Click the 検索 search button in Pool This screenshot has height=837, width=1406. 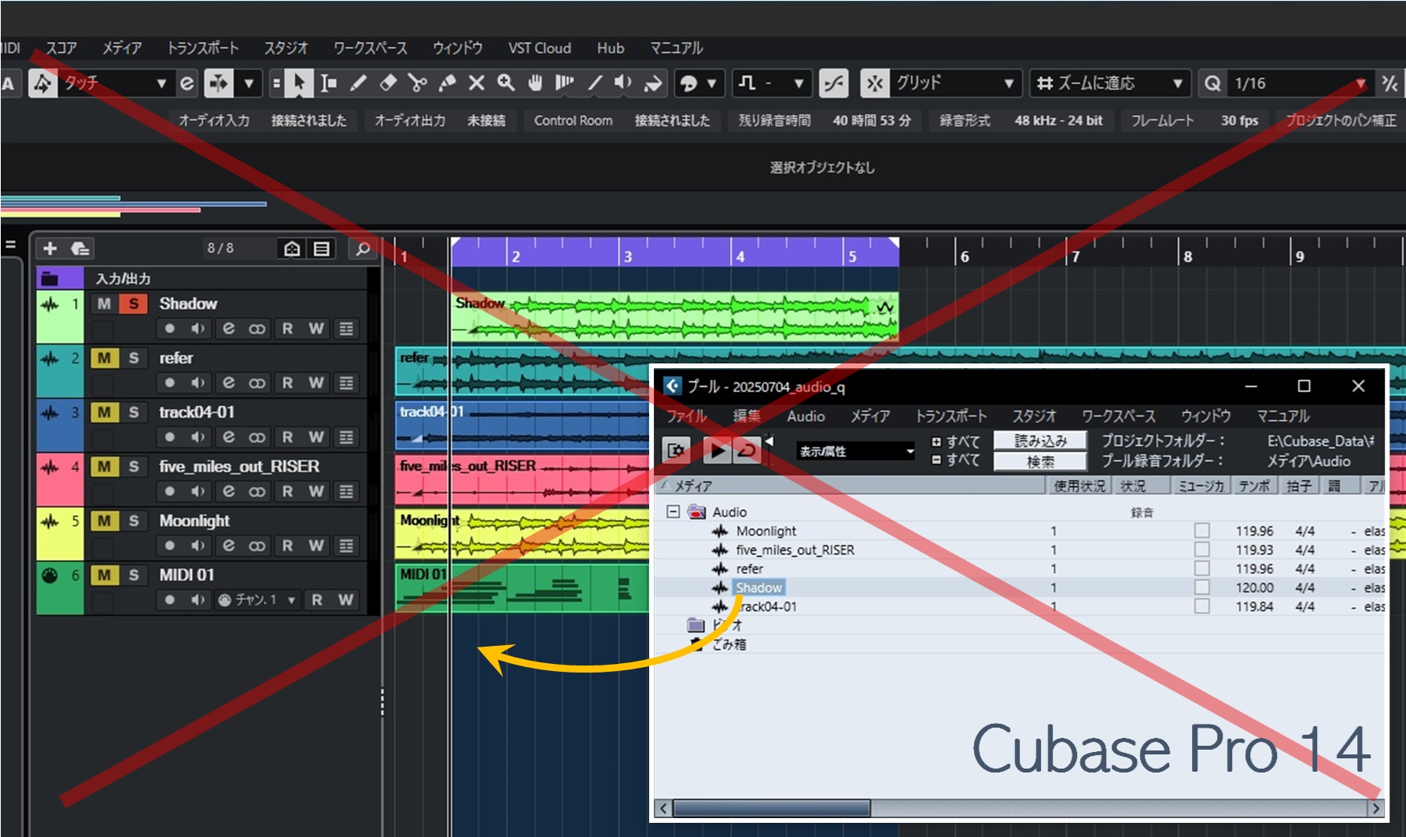[x=1040, y=461]
